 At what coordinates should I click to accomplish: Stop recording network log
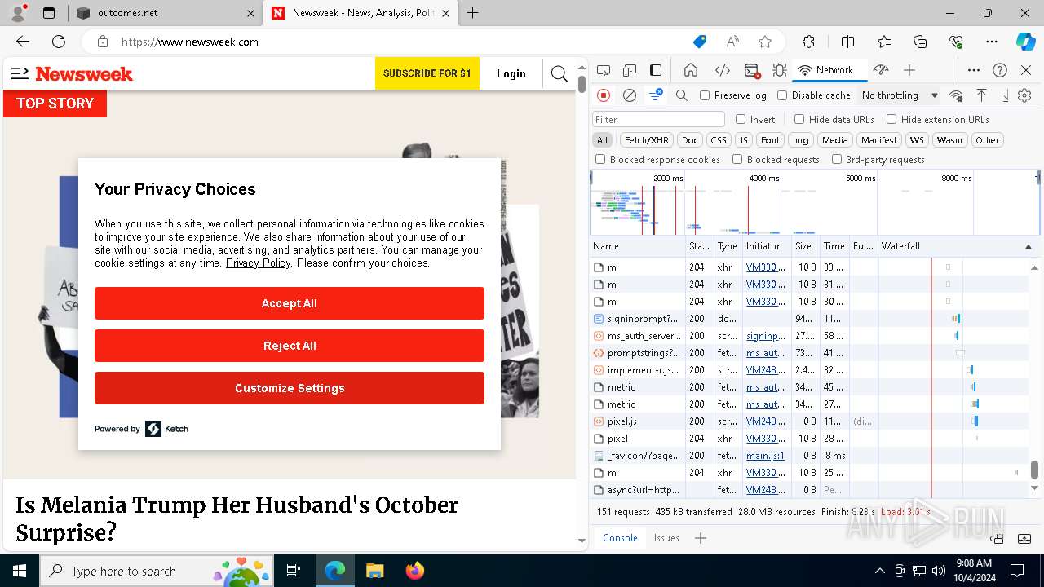tap(604, 95)
